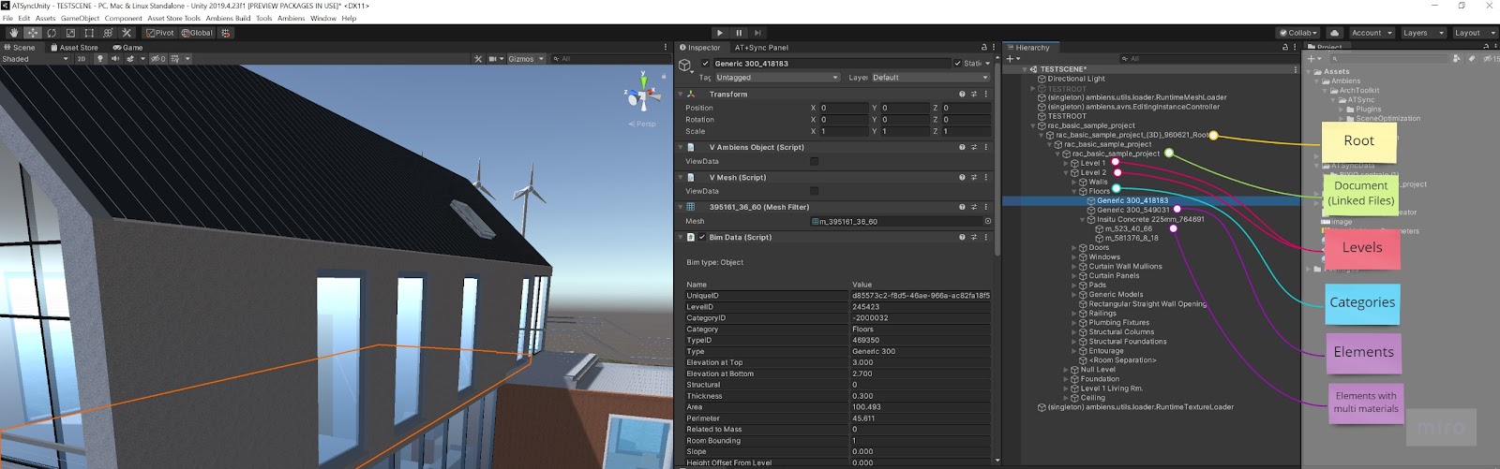Uncheck the GameObject active checkbox
1500x469 pixels.
[705, 64]
